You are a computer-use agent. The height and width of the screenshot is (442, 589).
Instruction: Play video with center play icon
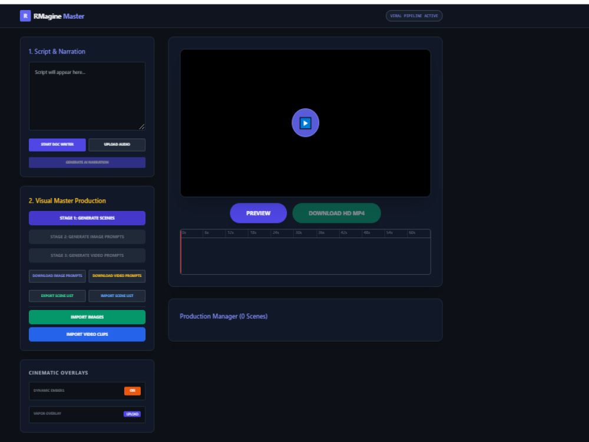click(x=305, y=123)
